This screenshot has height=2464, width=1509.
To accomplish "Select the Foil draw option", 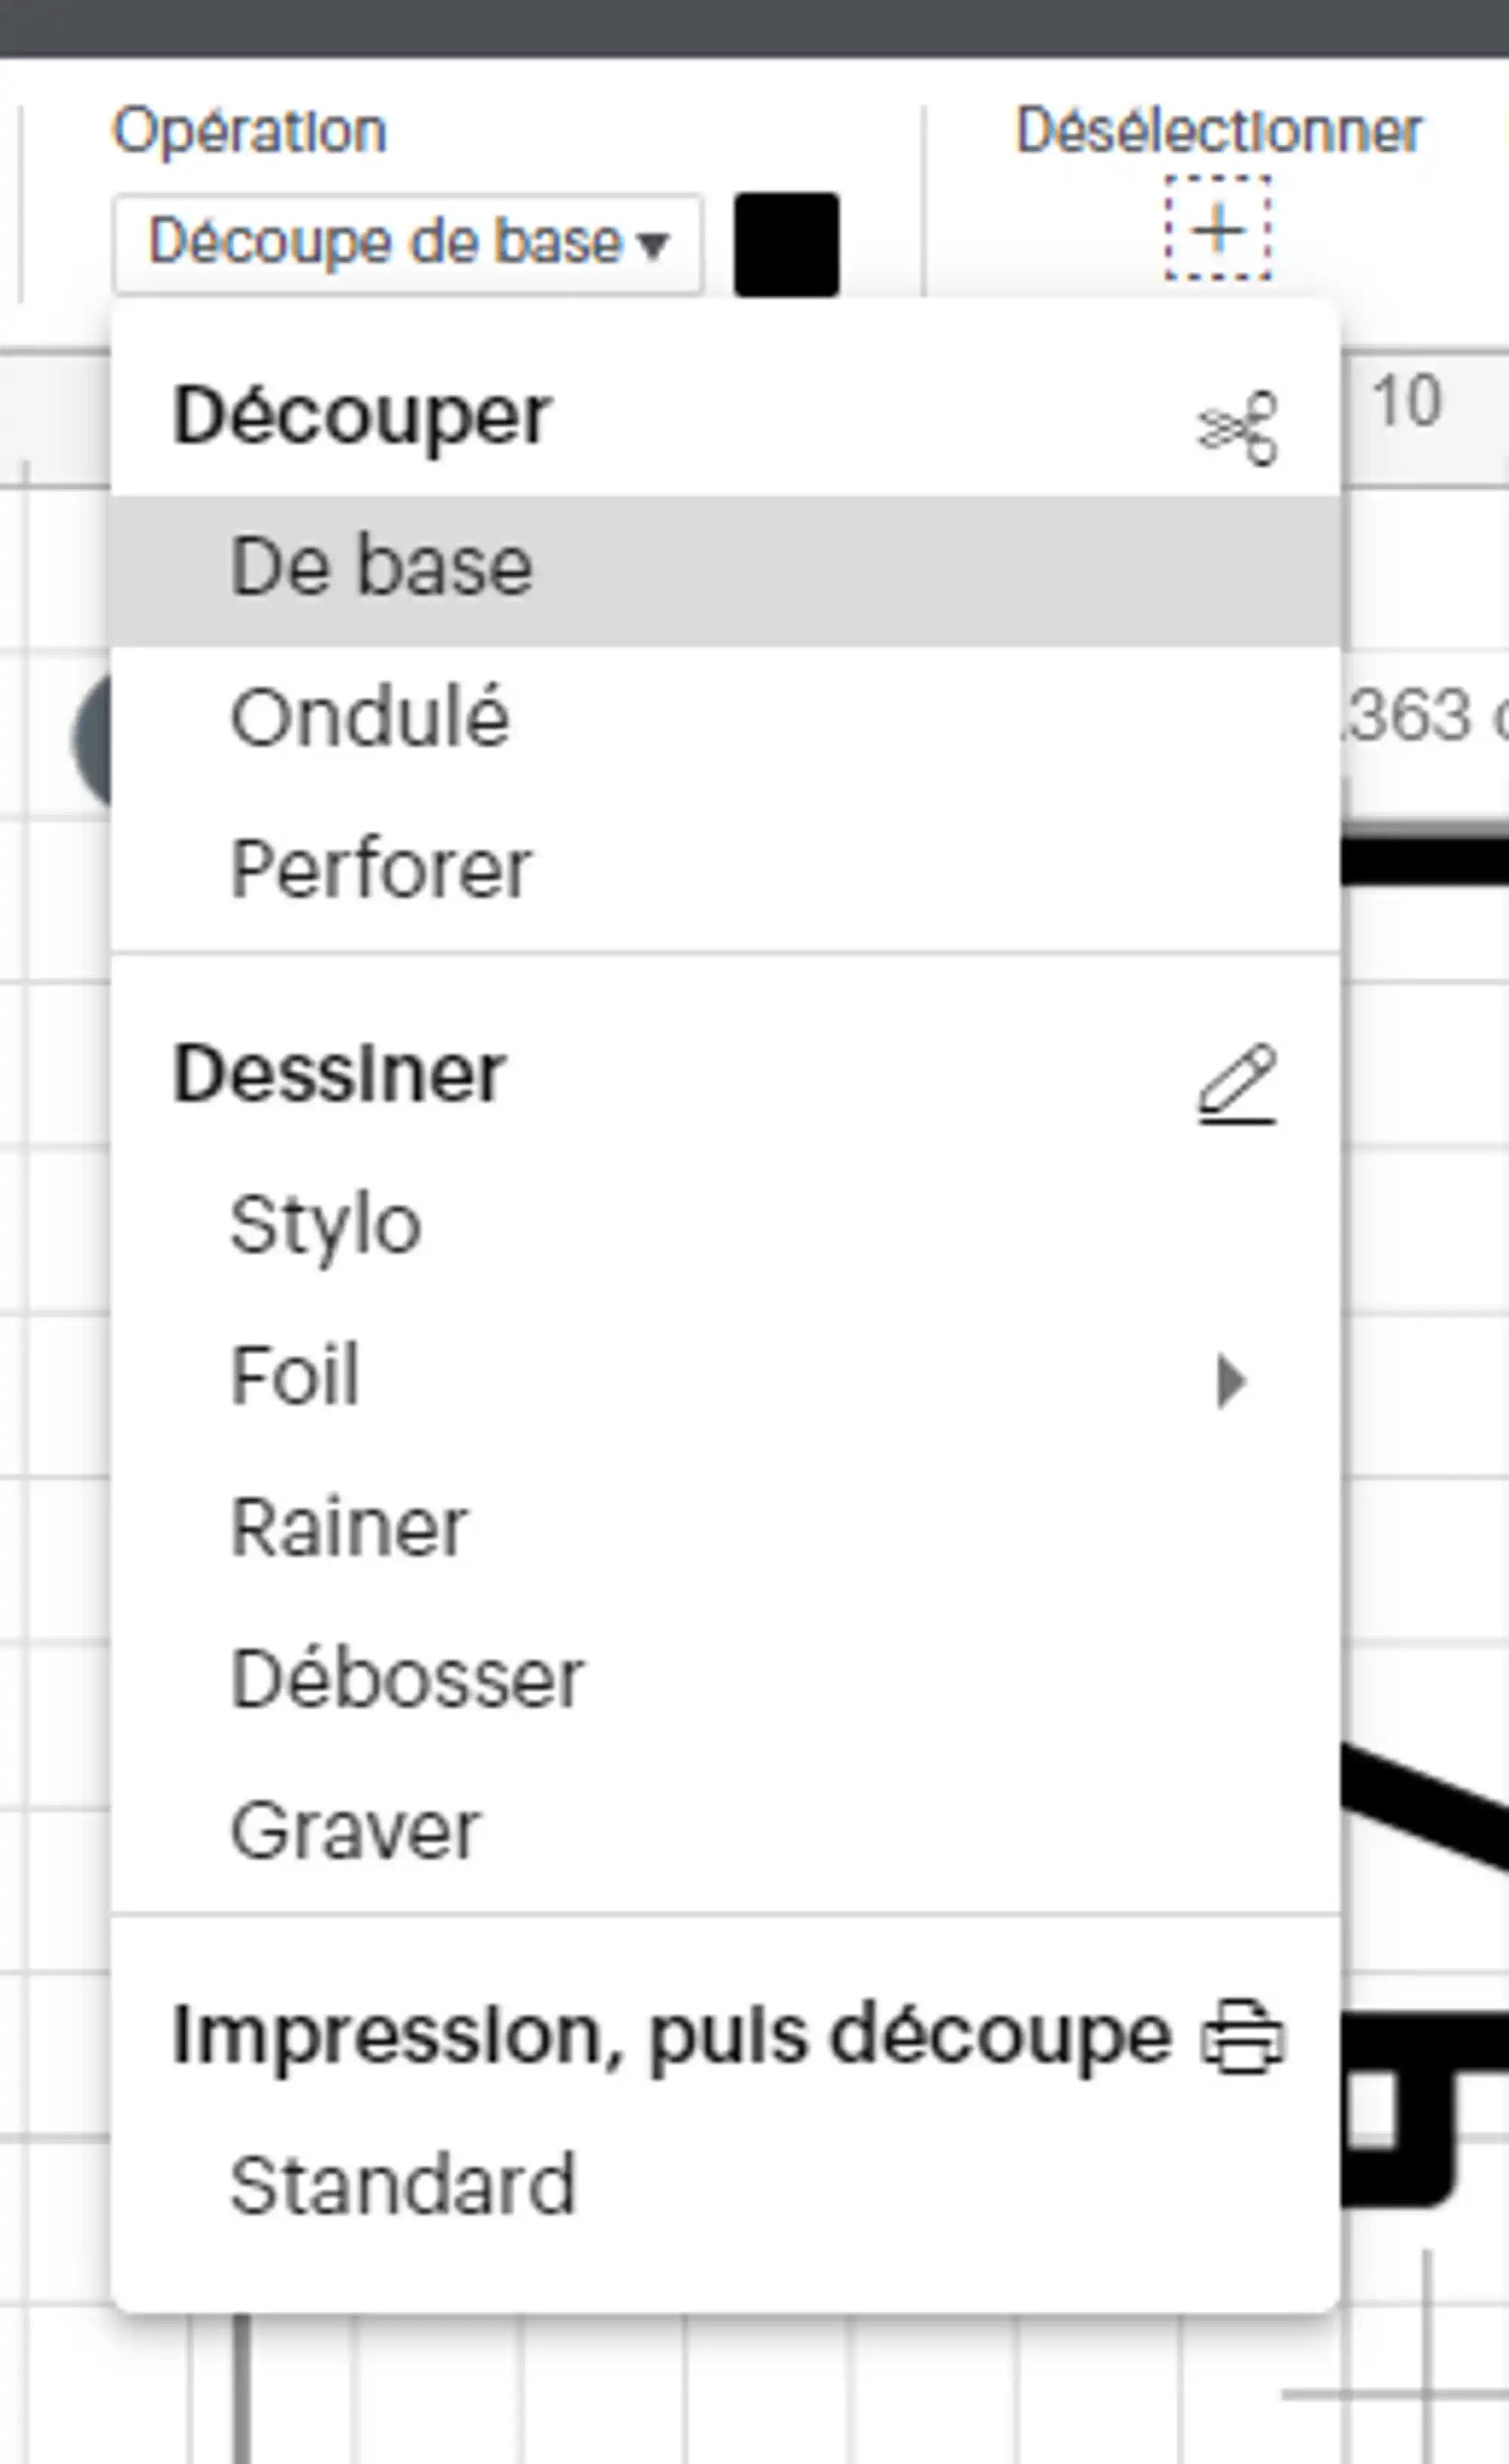I will click(726, 1377).
